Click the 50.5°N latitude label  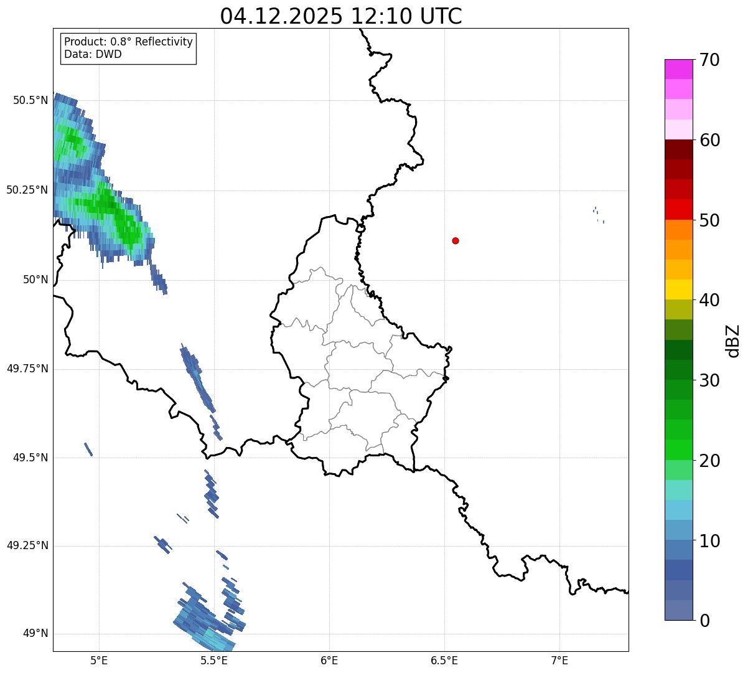coord(30,100)
